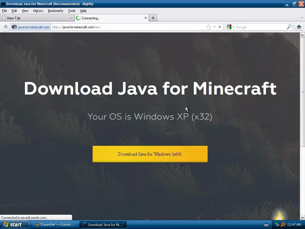Bookmark this page with the star icon
The image size is (305, 229).
pyautogui.click(x=209, y=27)
